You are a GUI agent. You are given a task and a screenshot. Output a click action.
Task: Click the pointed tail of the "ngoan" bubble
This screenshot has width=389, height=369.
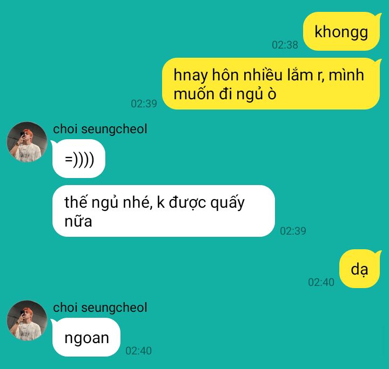pyautogui.click(x=53, y=322)
